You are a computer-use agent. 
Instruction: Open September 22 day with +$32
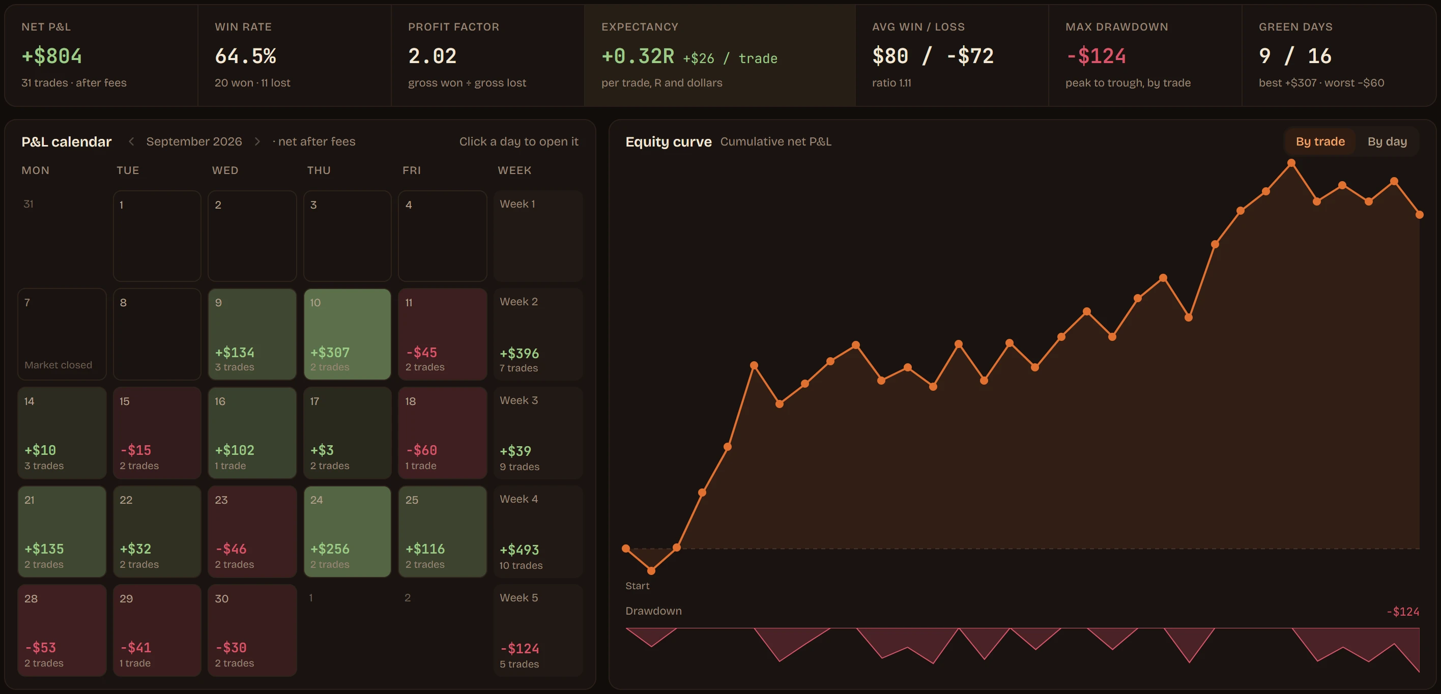pos(157,532)
